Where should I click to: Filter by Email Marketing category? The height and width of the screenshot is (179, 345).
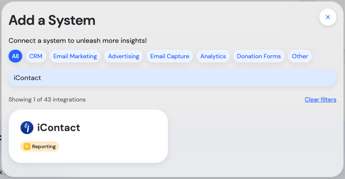(75, 56)
